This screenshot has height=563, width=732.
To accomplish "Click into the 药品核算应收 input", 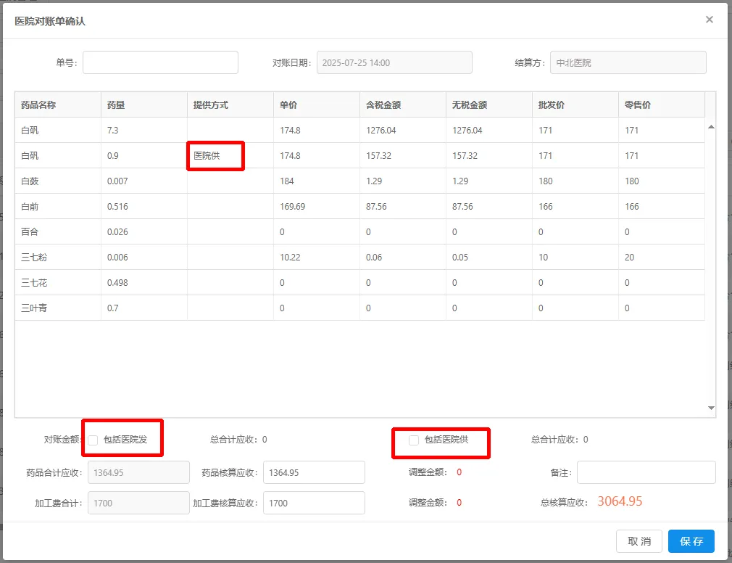I will tap(314, 472).
